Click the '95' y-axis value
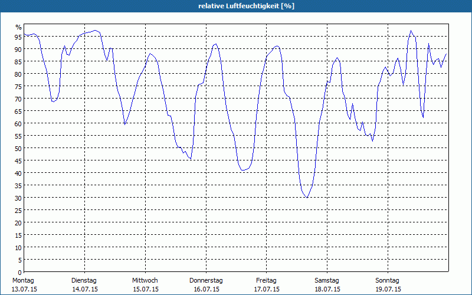 18,37
